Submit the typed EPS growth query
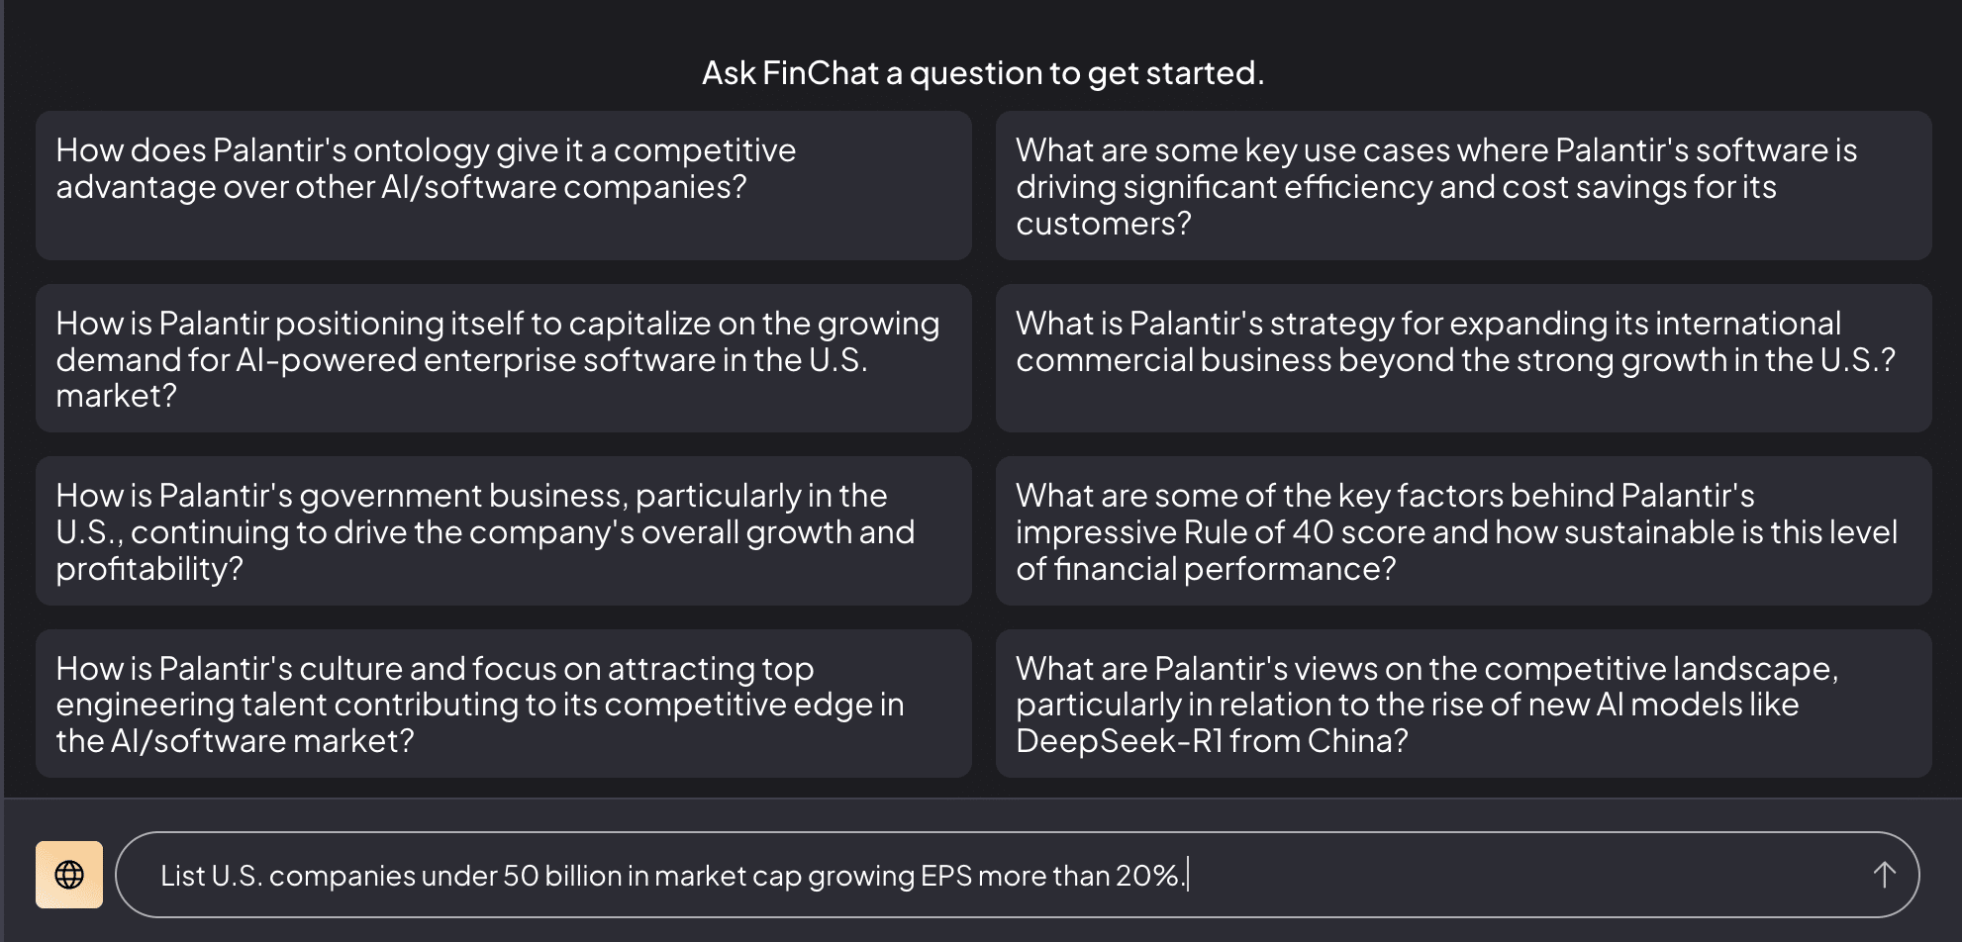1962x942 pixels. click(x=1884, y=875)
